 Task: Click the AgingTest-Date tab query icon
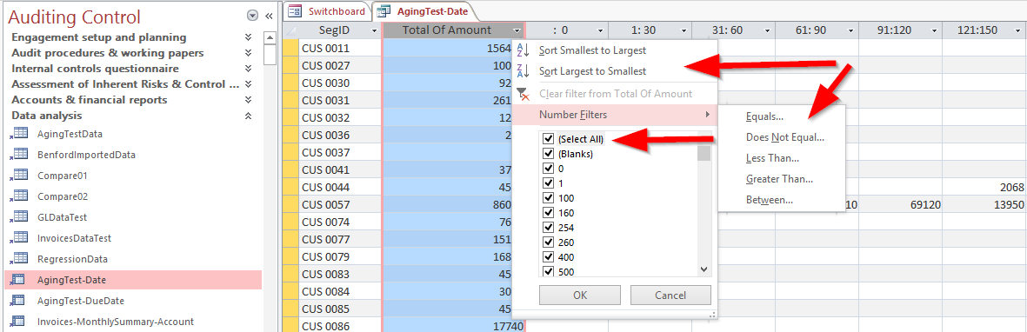(384, 11)
